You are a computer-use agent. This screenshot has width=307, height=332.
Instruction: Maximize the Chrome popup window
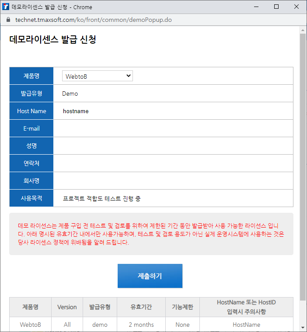(x=276, y=7)
